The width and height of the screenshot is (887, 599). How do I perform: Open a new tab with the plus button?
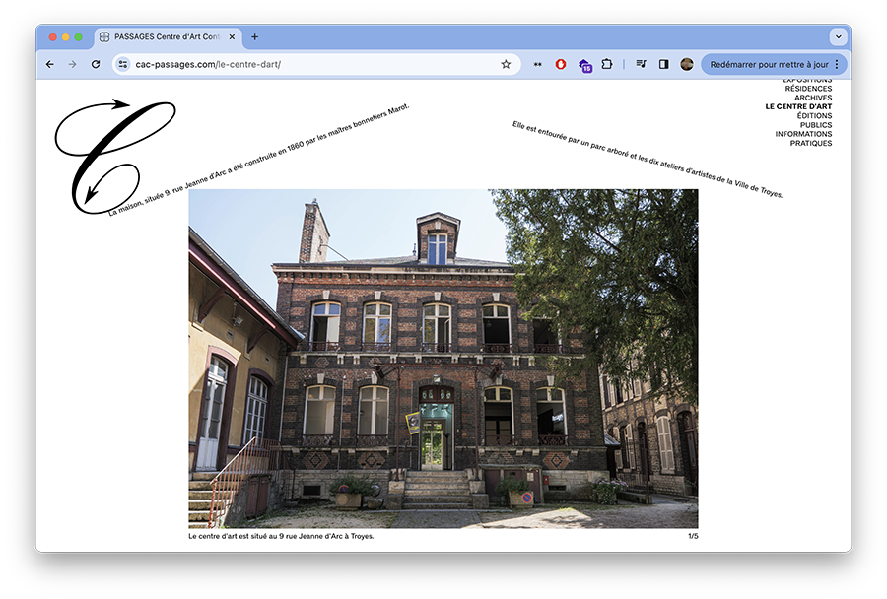pos(254,36)
